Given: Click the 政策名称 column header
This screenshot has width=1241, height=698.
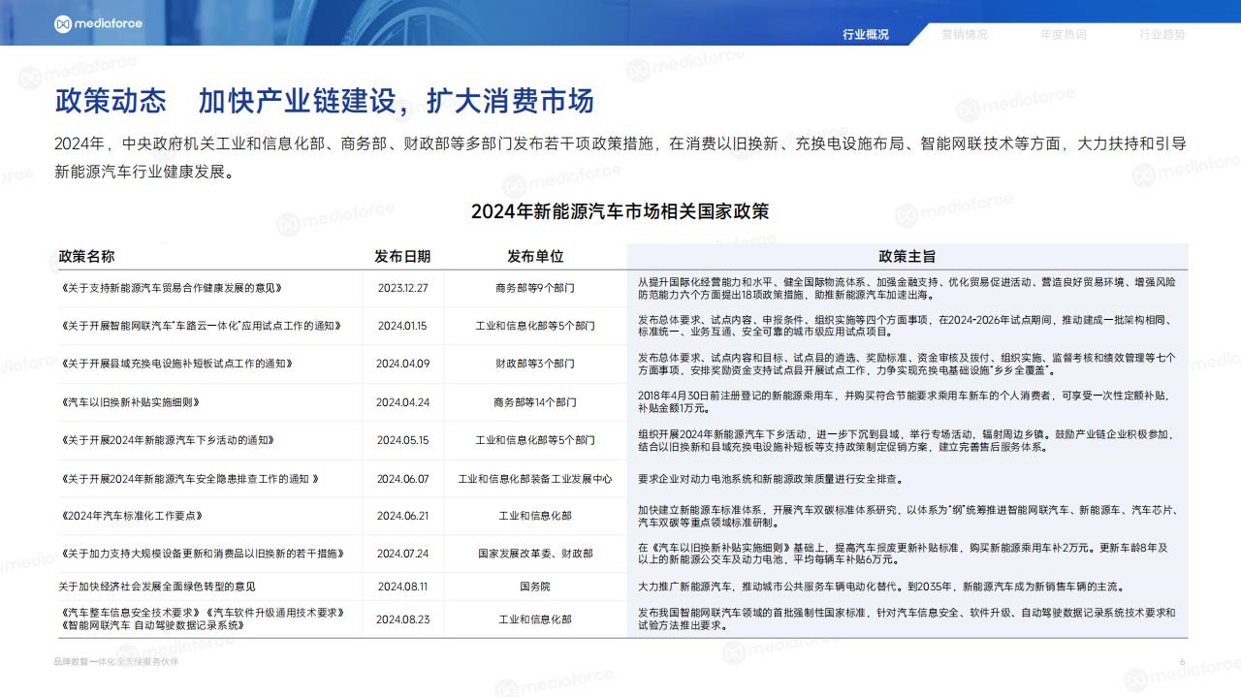Looking at the screenshot, I should 86,256.
